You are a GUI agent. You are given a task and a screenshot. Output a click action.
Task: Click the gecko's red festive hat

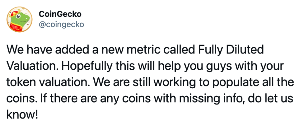14,14
